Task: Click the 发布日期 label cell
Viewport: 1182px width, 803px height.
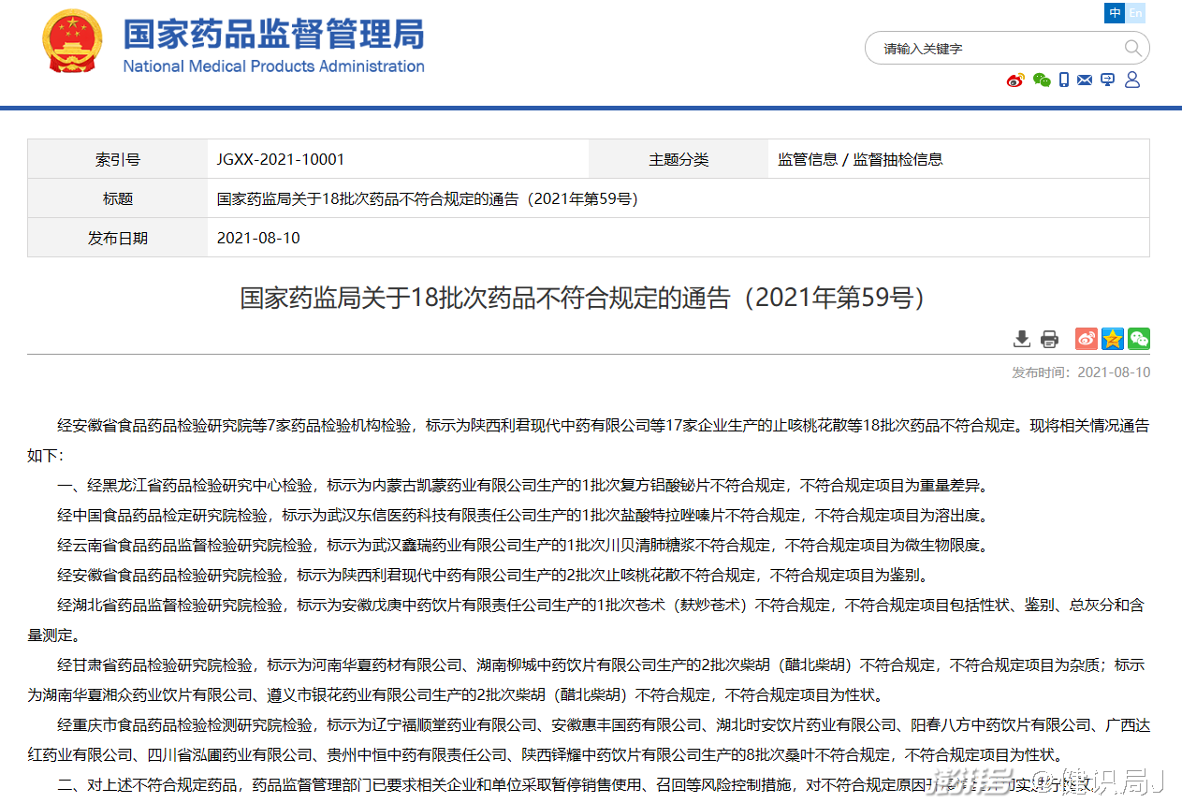Action: tap(118, 238)
